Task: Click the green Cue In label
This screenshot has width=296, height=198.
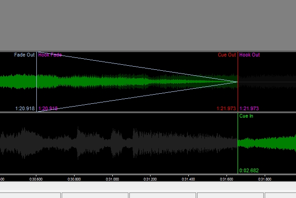Action: (246, 116)
